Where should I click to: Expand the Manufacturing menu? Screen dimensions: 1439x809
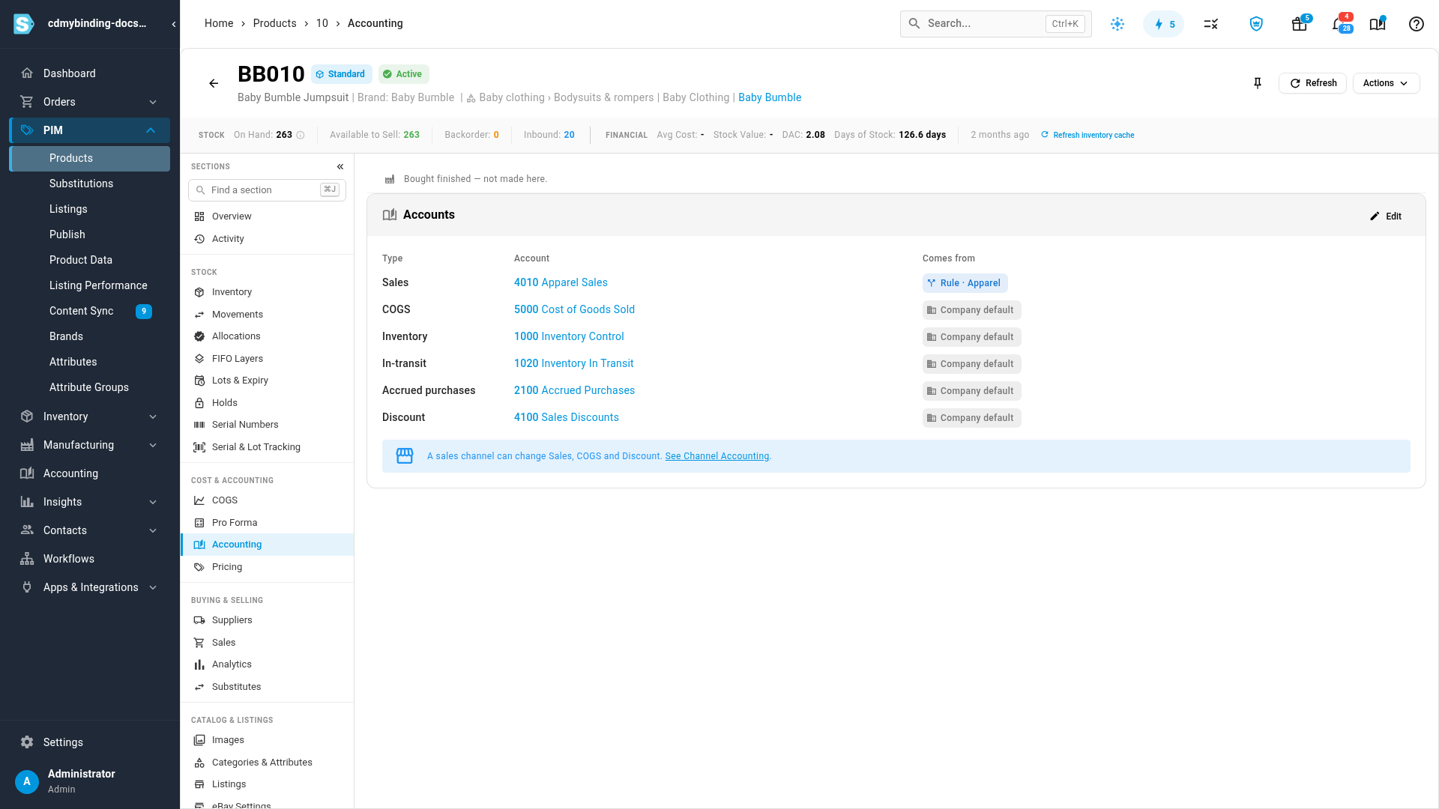point(89,445)
